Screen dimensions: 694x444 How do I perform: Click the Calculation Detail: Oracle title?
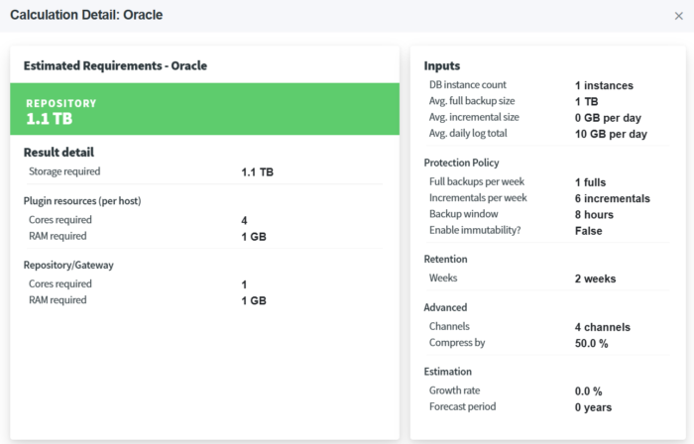[86, 16]
